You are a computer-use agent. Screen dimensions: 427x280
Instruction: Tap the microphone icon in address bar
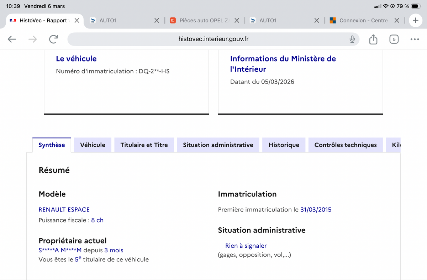352,39
